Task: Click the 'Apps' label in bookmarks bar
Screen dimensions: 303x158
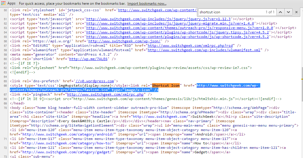Action: click(x=11, y=3)
